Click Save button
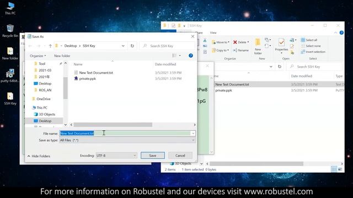This screenshot has height=198, width=353. pyautogui.click(x=153, y=155)
